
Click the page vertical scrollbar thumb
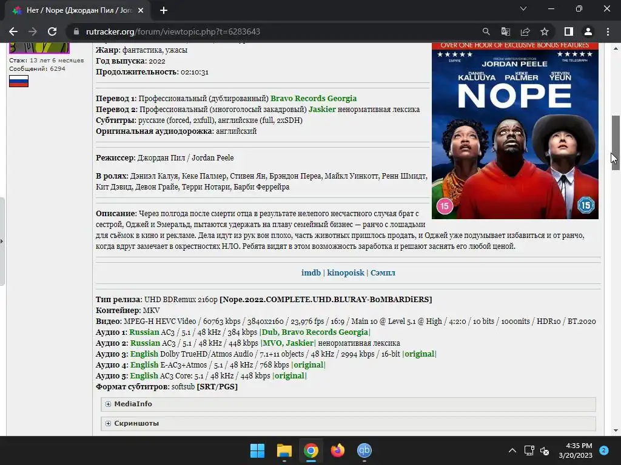616,143
